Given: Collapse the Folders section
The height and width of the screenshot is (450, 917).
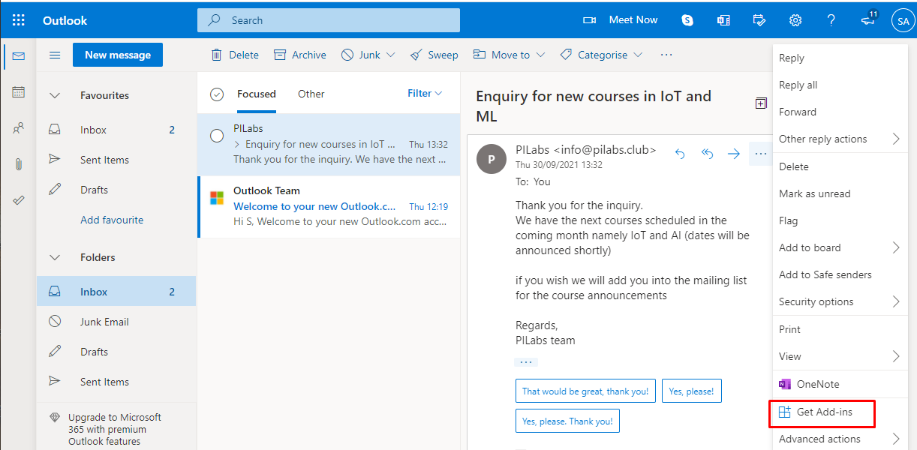Looking at the screenshot, I should click(x=55, y=257).
